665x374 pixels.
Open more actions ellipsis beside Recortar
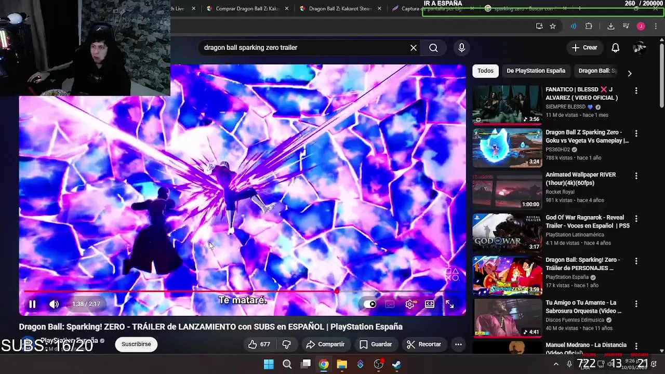458,344
